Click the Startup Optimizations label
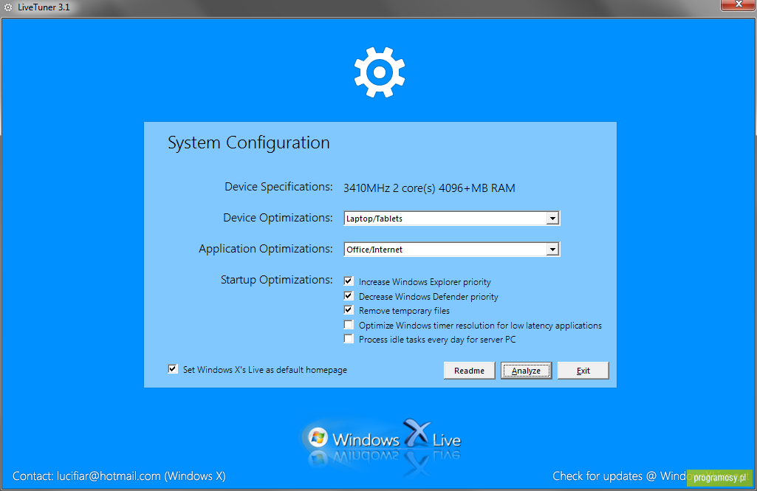Viewport: 757px width, 491px height. (277, 280)
